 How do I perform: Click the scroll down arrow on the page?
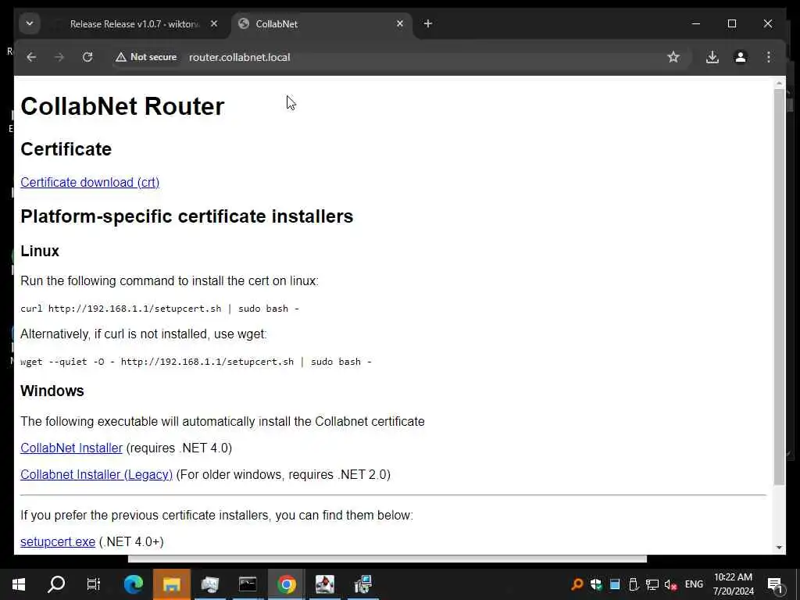(779, 548)
